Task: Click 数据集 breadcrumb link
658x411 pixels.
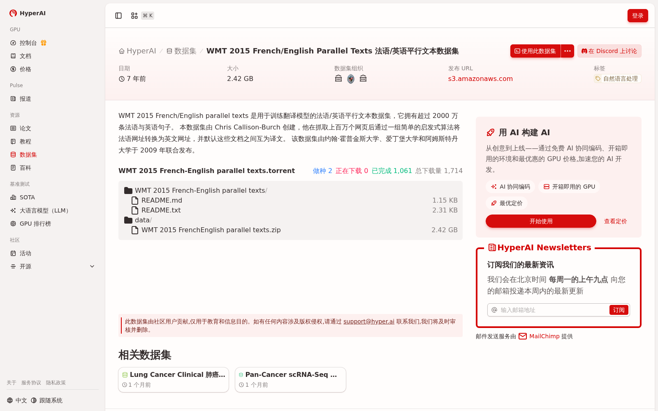Action: [181, 51]
